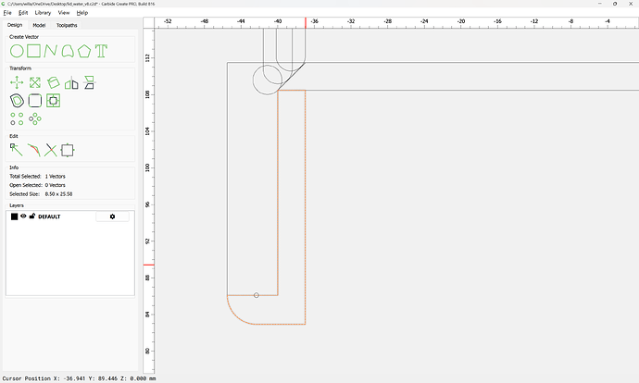Open the File menu
Screen dimensions: 639x383
(7, 13)
